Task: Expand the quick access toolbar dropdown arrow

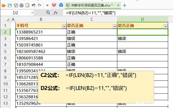Action: tap(47, 5)
